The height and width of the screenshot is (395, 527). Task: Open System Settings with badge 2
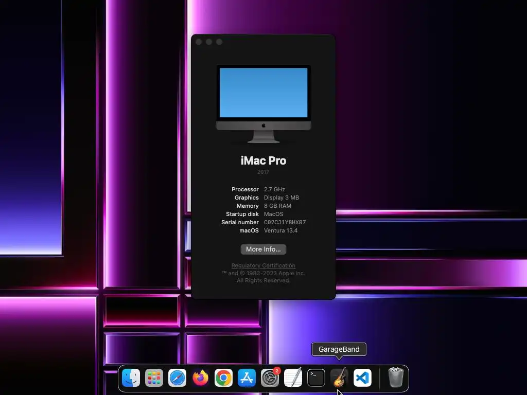270,378
